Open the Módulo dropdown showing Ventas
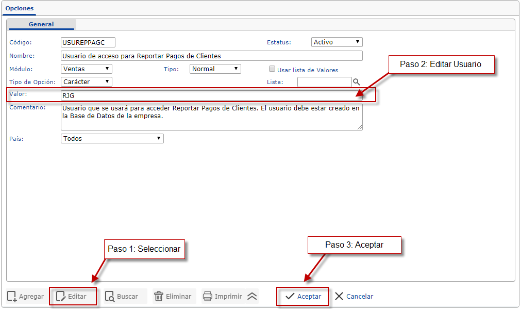Screen dimensions: 521x309 point(86,69)
